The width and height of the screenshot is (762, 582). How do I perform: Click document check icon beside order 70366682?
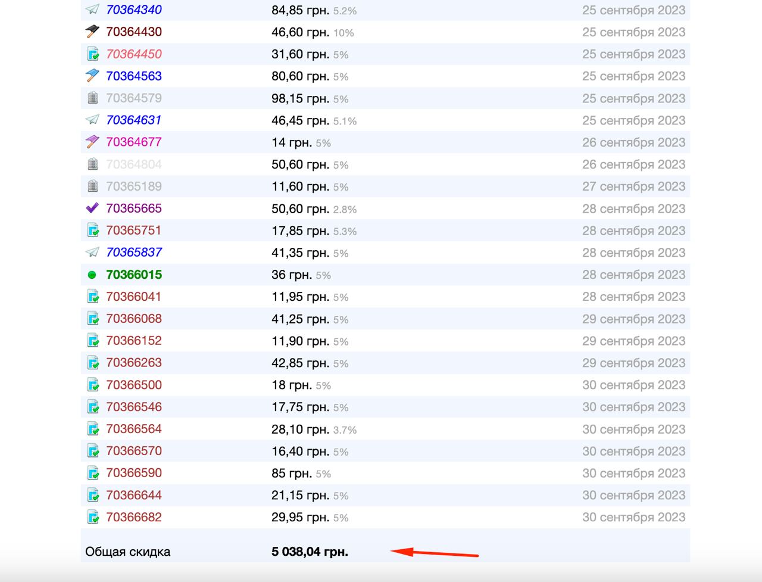pyautogui.click(x=93, y=517)
